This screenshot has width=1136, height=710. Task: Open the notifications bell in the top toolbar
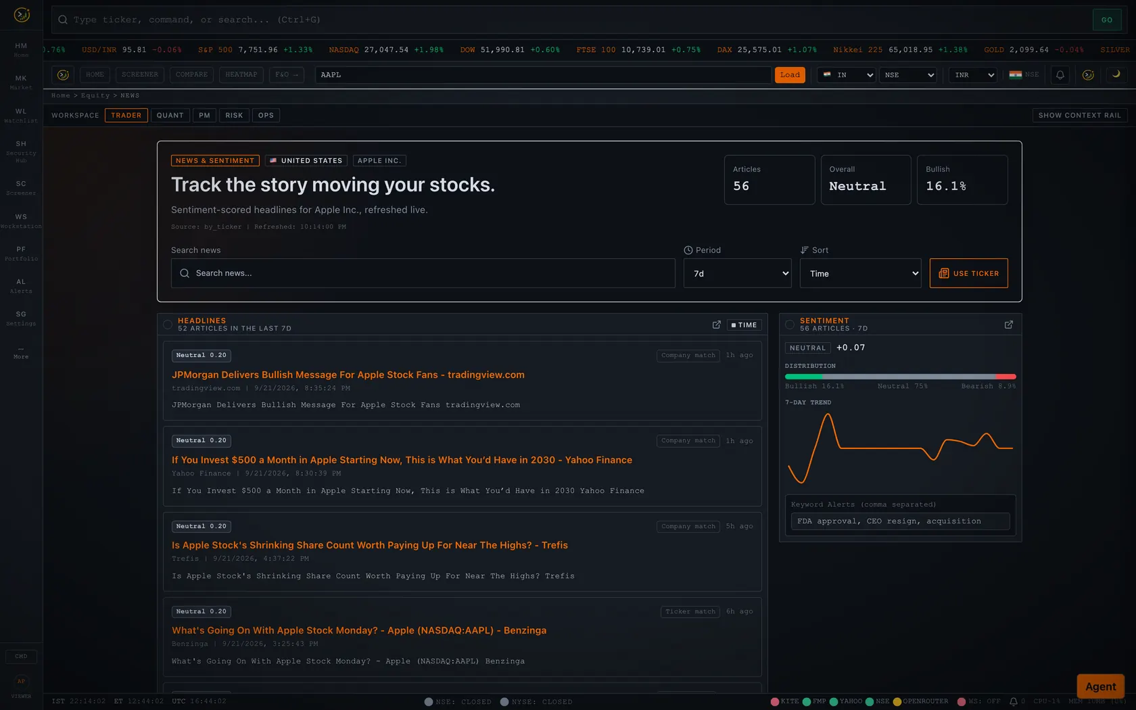tap(1060, 75)
